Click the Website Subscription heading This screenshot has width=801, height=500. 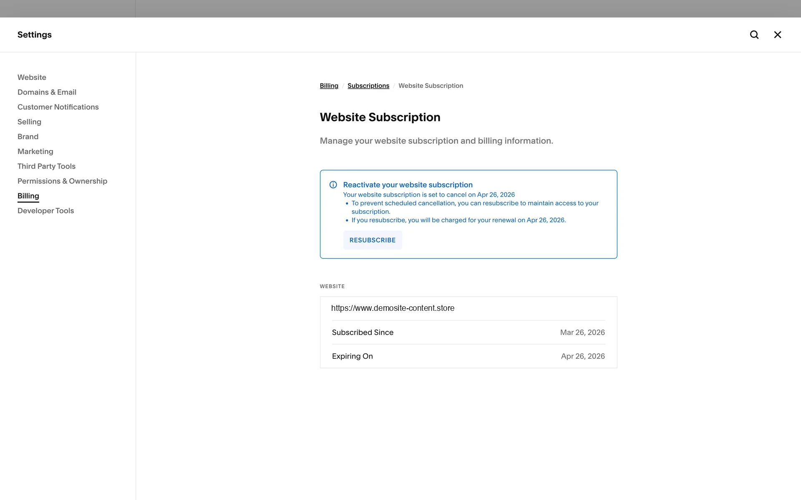click(x=380, y=117)
